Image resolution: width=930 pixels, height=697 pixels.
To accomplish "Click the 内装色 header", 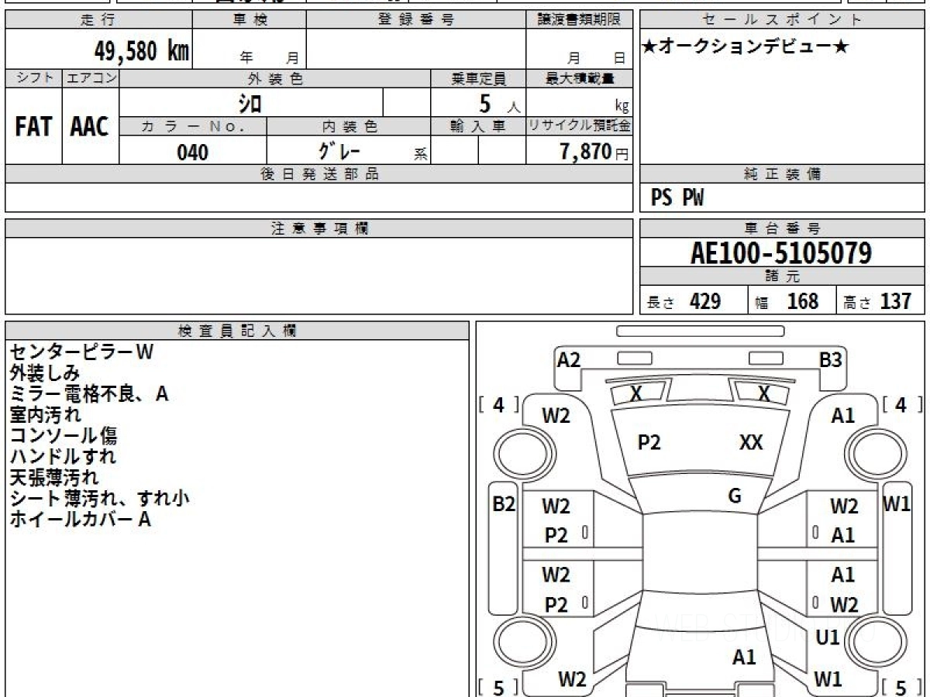I will pyautogui.click(x=349, y=126).
